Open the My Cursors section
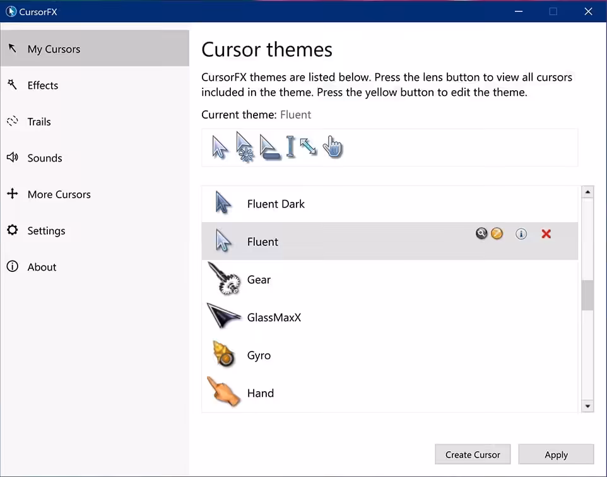This screenshot has height=477, width=607. (x=54, y=49)
